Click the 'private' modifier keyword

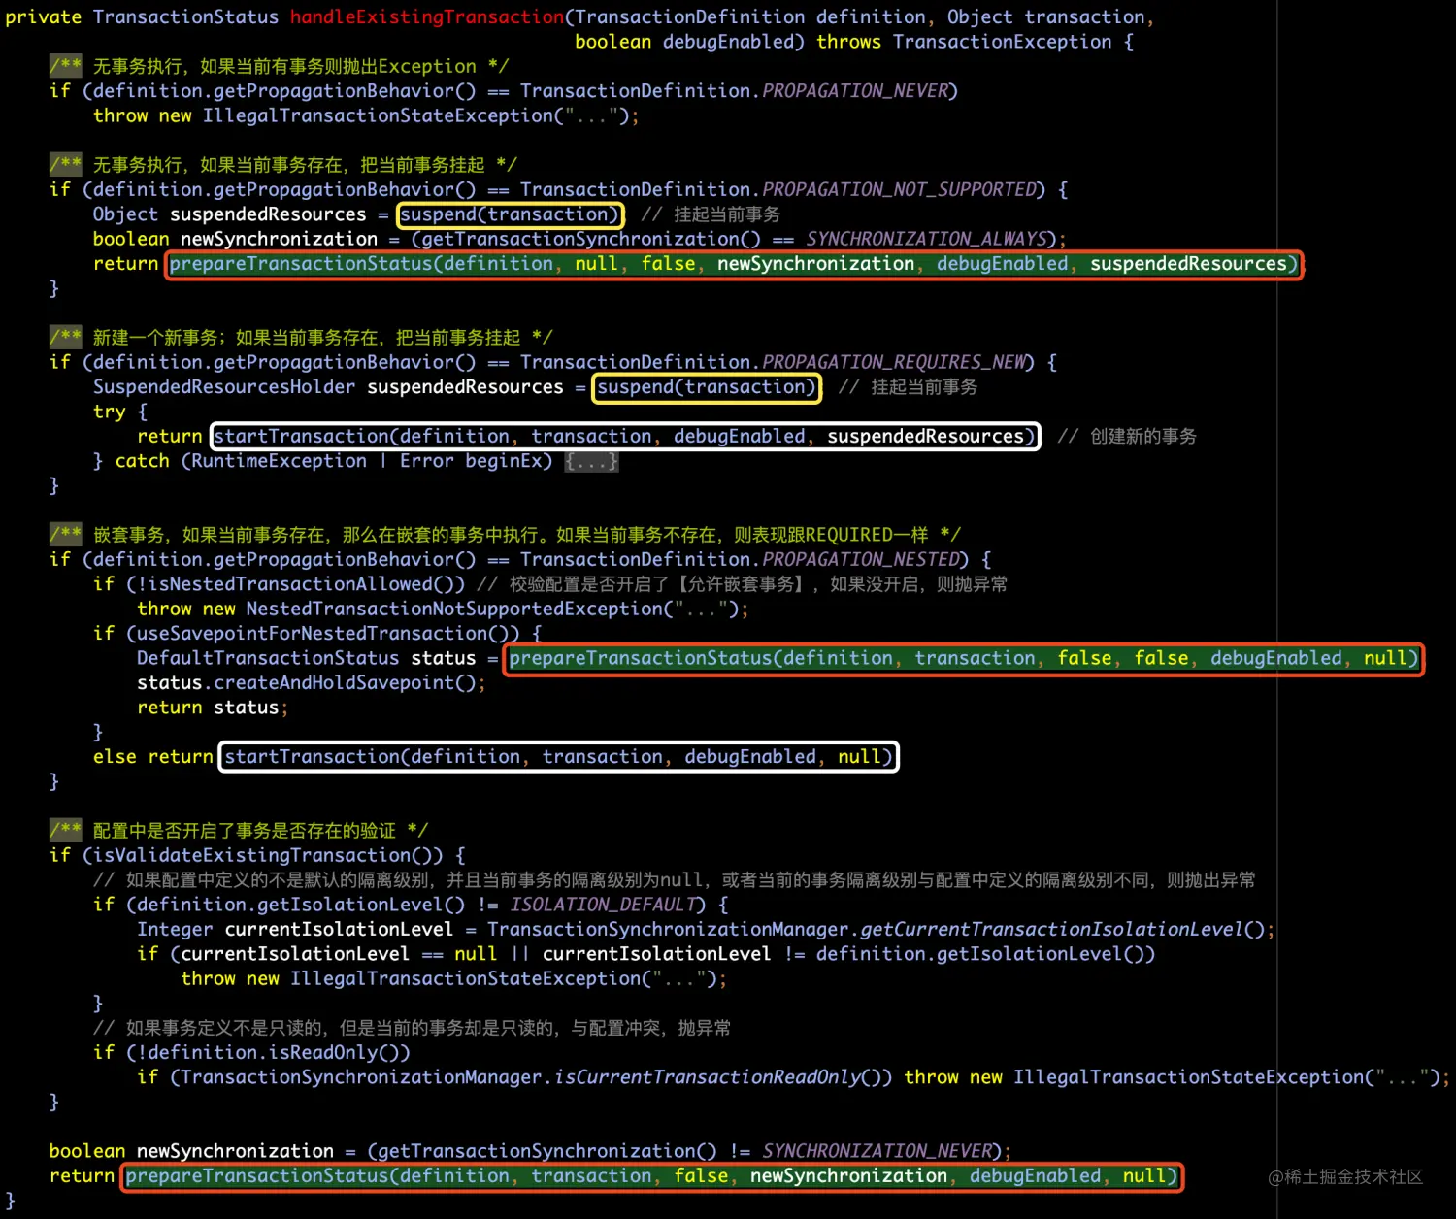tap(44, 17)
